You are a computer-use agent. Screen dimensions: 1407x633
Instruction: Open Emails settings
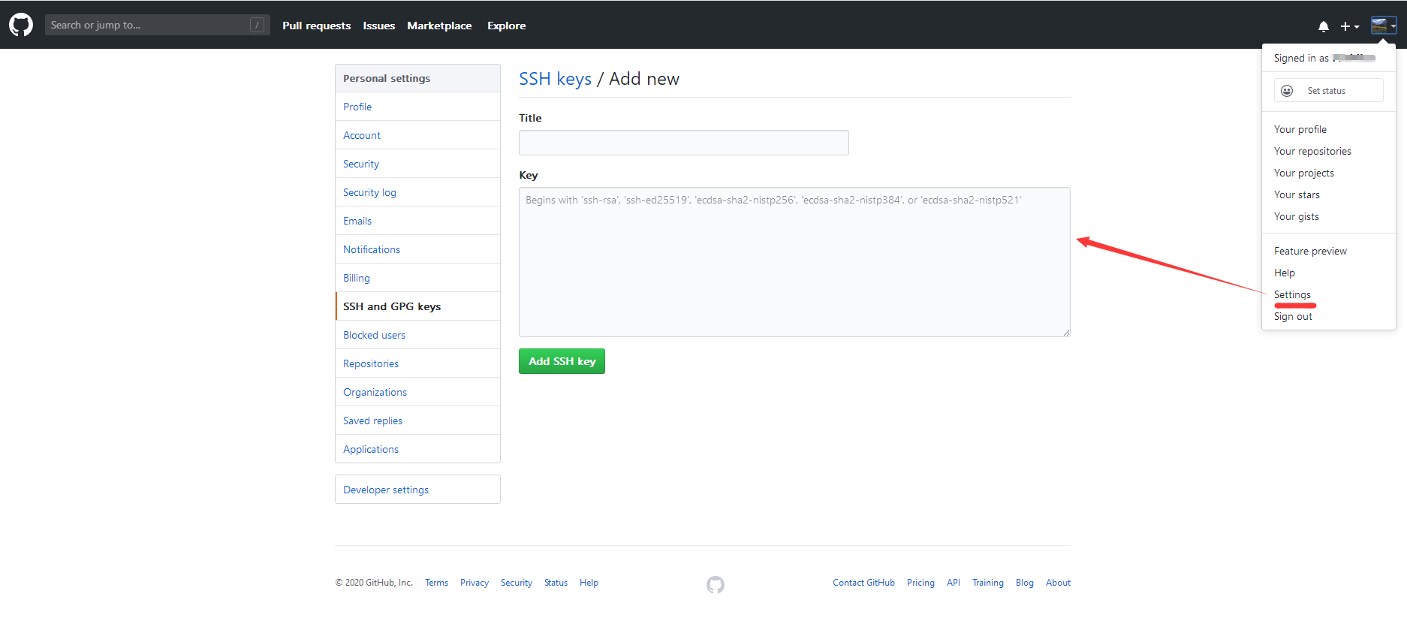pos(417,221)
